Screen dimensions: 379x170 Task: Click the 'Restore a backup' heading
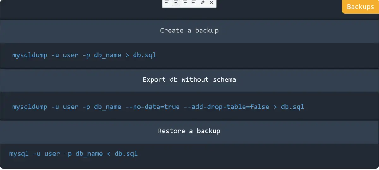click(x=189, y=131)
